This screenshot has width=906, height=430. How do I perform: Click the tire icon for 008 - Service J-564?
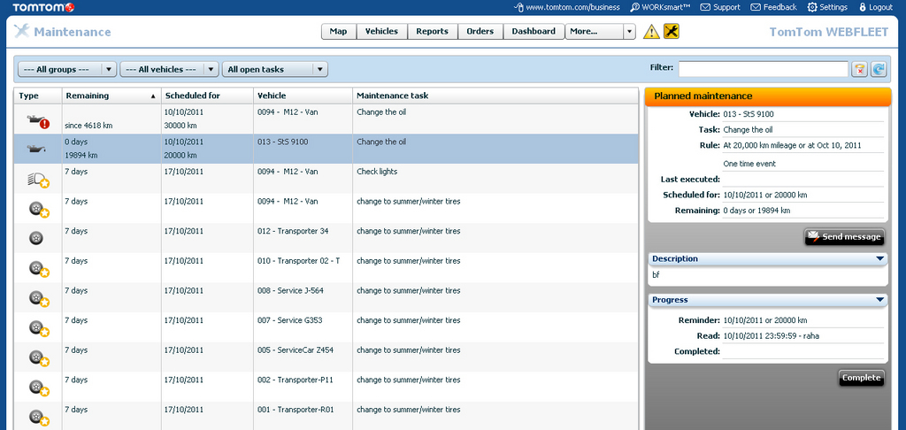pyautogui.click(x=39, y=298)
